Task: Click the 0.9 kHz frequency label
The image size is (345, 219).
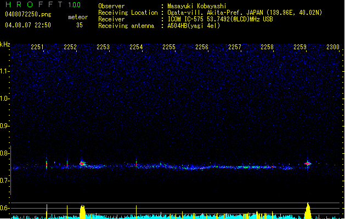Action: point(5,126)
